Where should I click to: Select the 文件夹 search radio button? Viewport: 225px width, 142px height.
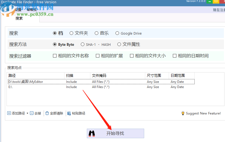tap(71, 33)
